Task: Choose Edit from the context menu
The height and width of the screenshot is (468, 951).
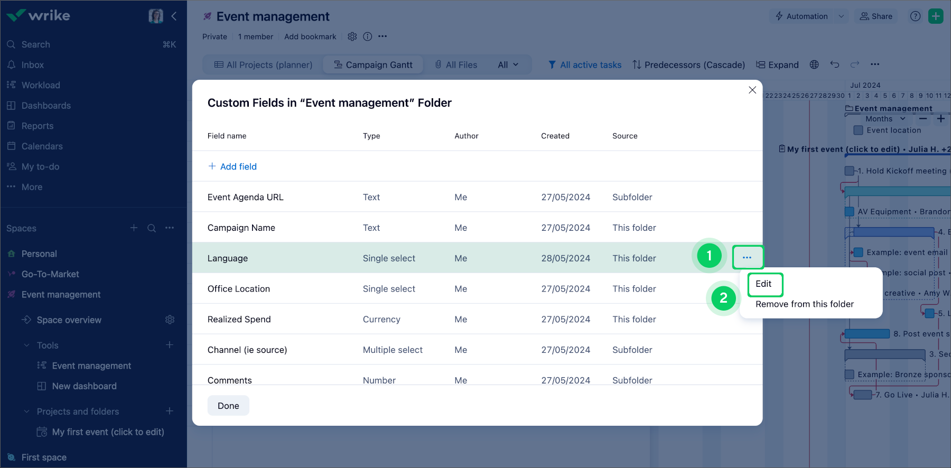Action: (764, 284)
